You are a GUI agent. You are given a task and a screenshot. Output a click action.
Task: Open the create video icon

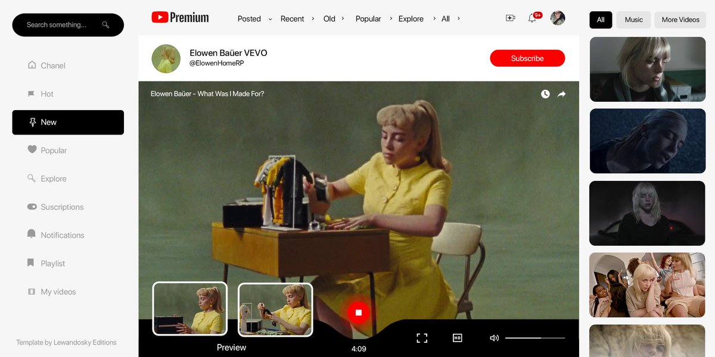510,18
